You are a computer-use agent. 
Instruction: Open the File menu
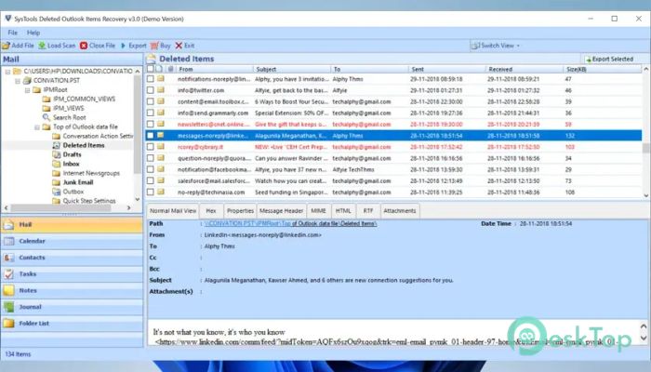pyautogui.click(x=12, y=33)
